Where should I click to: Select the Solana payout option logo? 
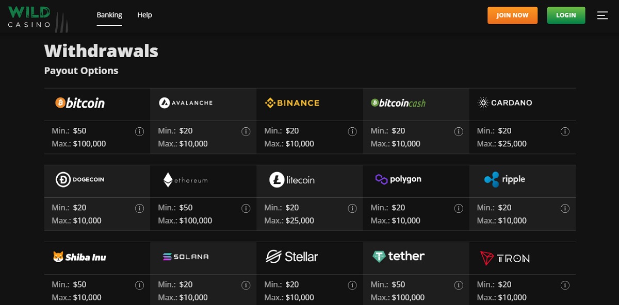coord(186,257)
